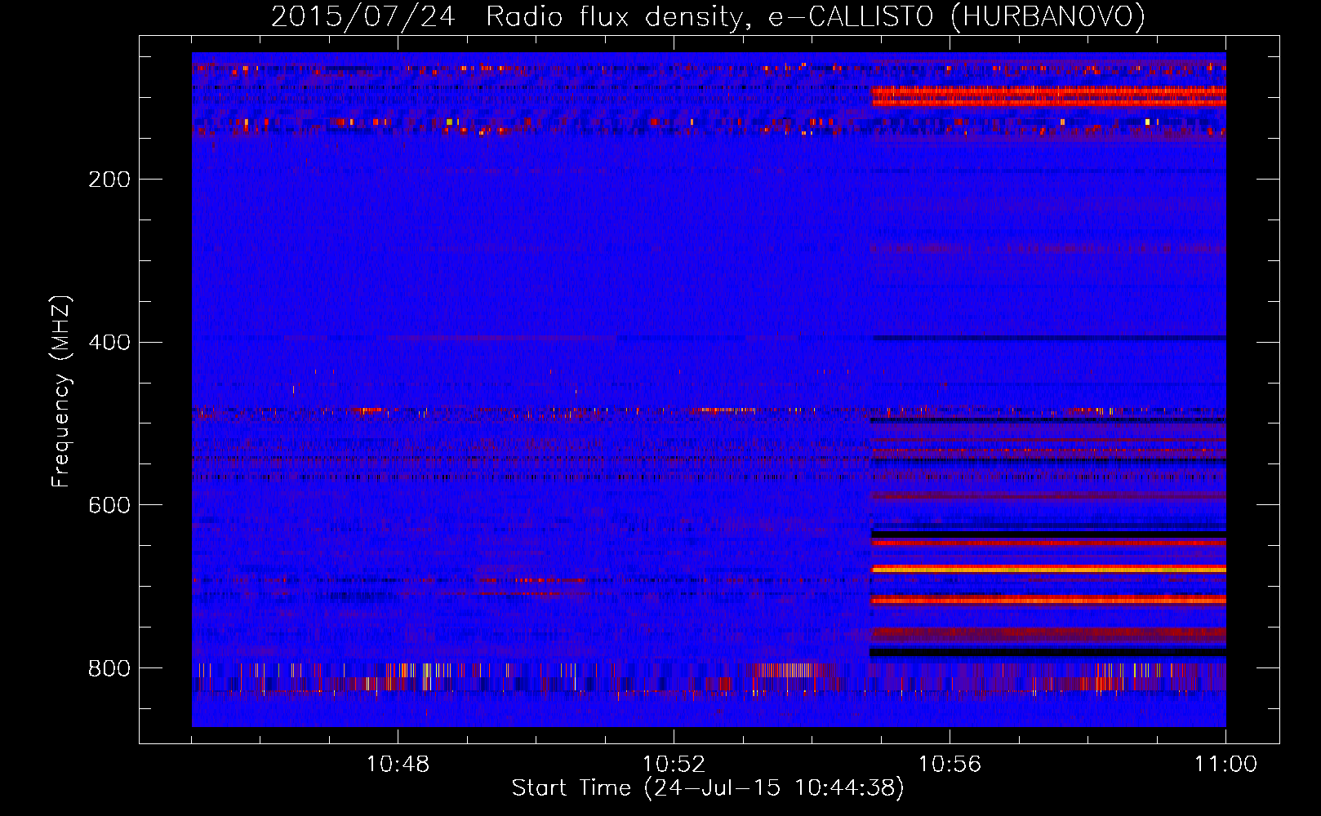Click the 800 frequency tick label

pyautogui.click(x=109, y=668)
